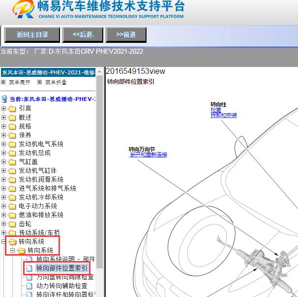Screen dimensions: 298x297
Task: Click the 电子动力系统 folder icon
Action: pyautogui.click(x=12, y=206)
